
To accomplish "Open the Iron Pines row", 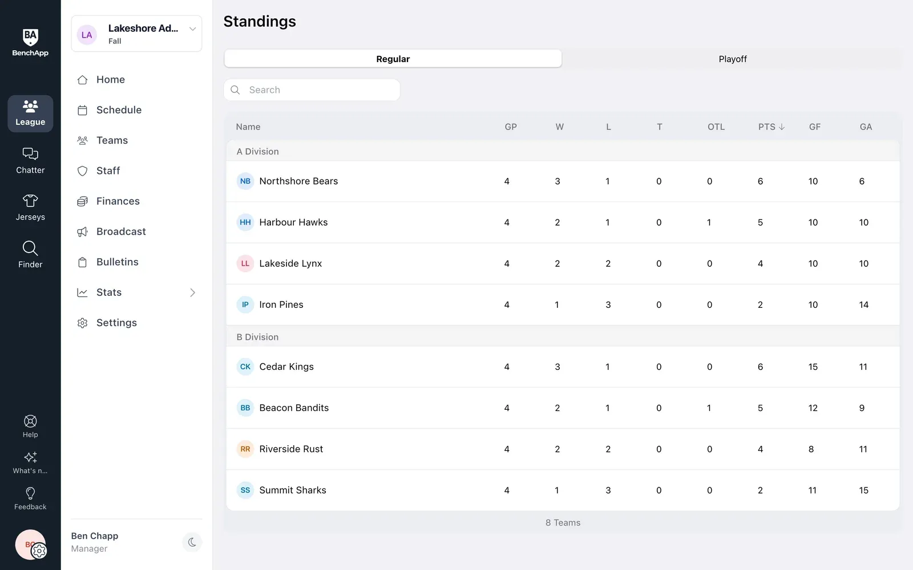I will point(563,304).
